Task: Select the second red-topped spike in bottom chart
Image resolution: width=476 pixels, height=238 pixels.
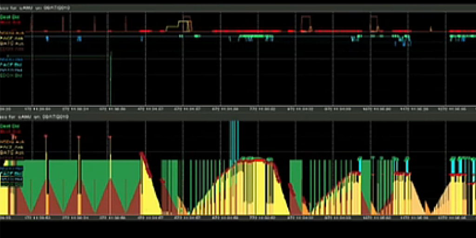Action: (x=79, y=138)
